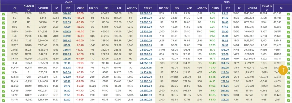The image size is (292, 103).
Task: Open strike price link 23,500.00
Action: tap(146, 13)
